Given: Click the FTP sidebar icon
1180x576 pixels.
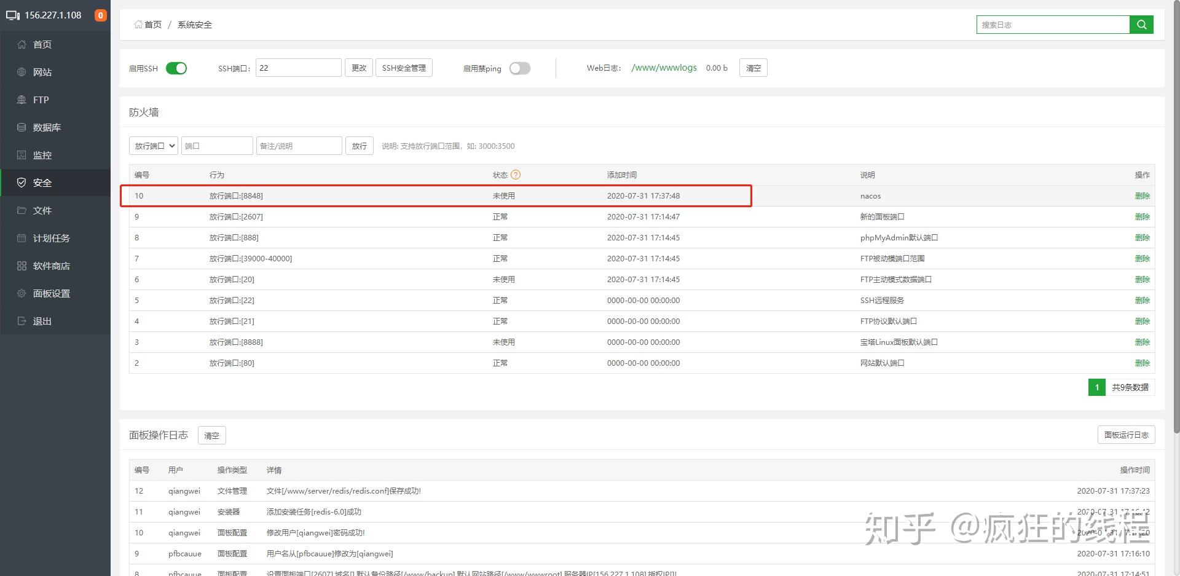Looking at the screenshot, I should 22,100.
